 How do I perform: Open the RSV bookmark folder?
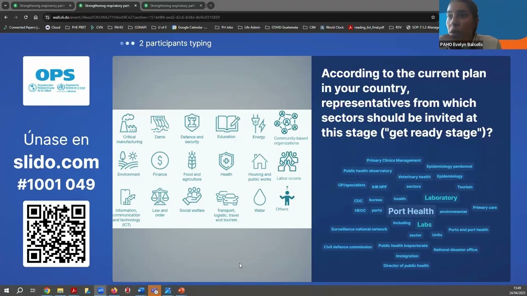(395, 28)
